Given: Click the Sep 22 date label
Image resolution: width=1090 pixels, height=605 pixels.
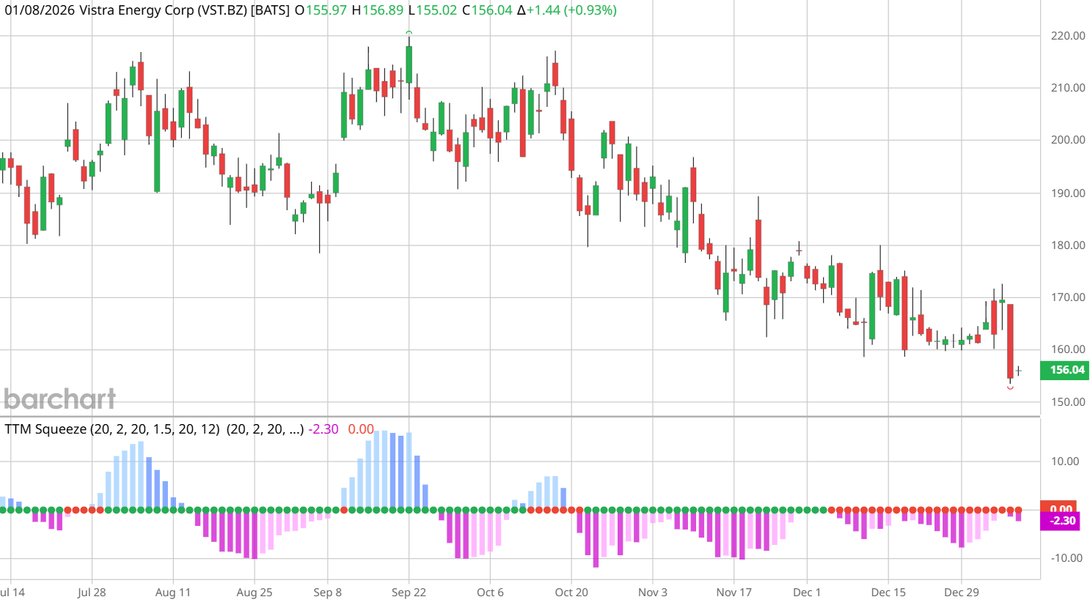Looking at the screenshot, I should point(409,593).
